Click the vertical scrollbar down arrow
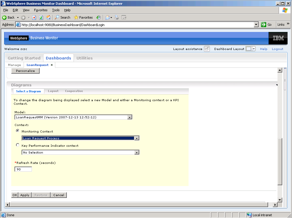The width and height of the screenshot is (292, 218). click(x=280, y=200)
